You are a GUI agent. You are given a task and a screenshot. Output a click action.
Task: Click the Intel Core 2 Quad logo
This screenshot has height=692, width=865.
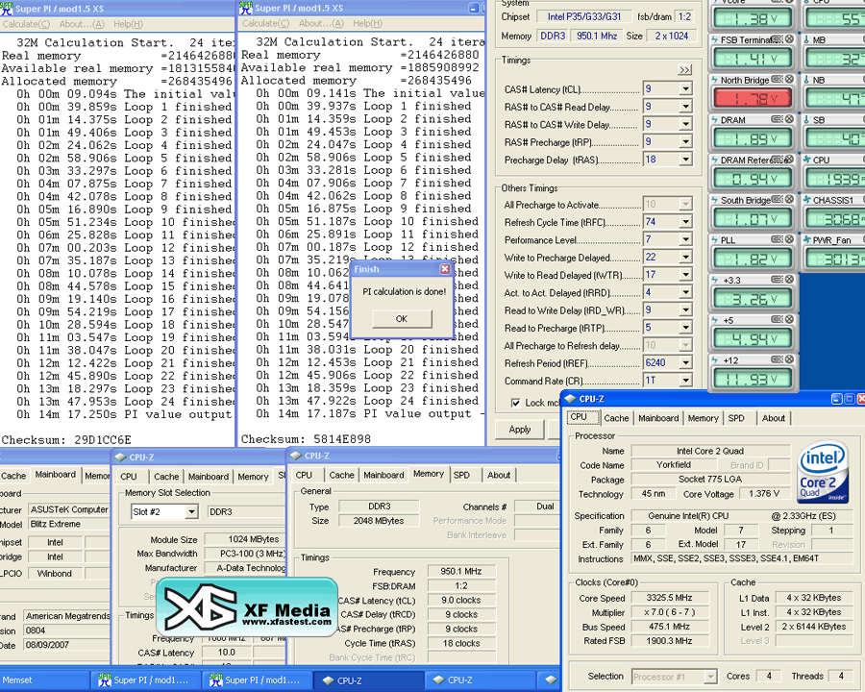(x=822, y=472)
